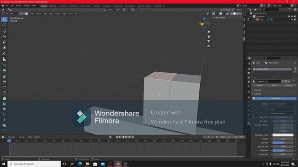Switch to the Modeling workspace tab
Viewport: 298px width, 167px height.
(53, 6)
